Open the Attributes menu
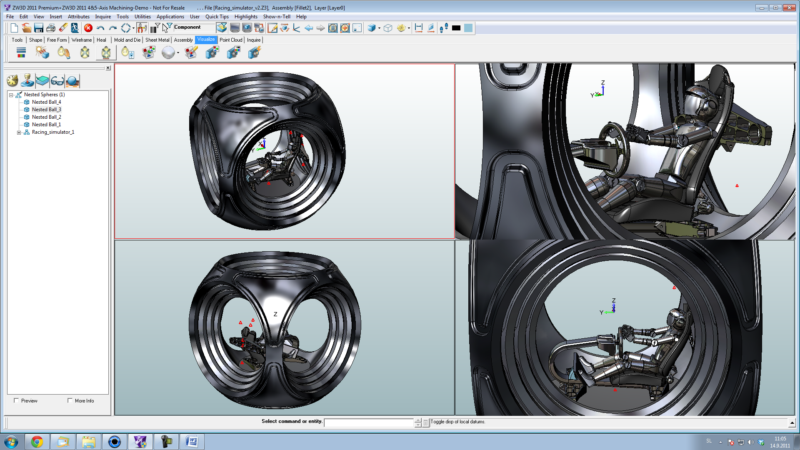The image size is (800, 450). pos(78,17)
